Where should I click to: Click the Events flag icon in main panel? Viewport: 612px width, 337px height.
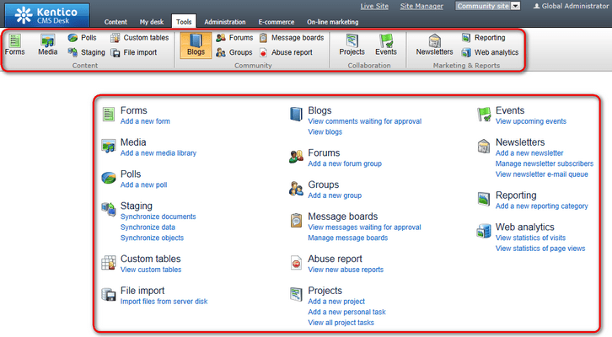484,115
